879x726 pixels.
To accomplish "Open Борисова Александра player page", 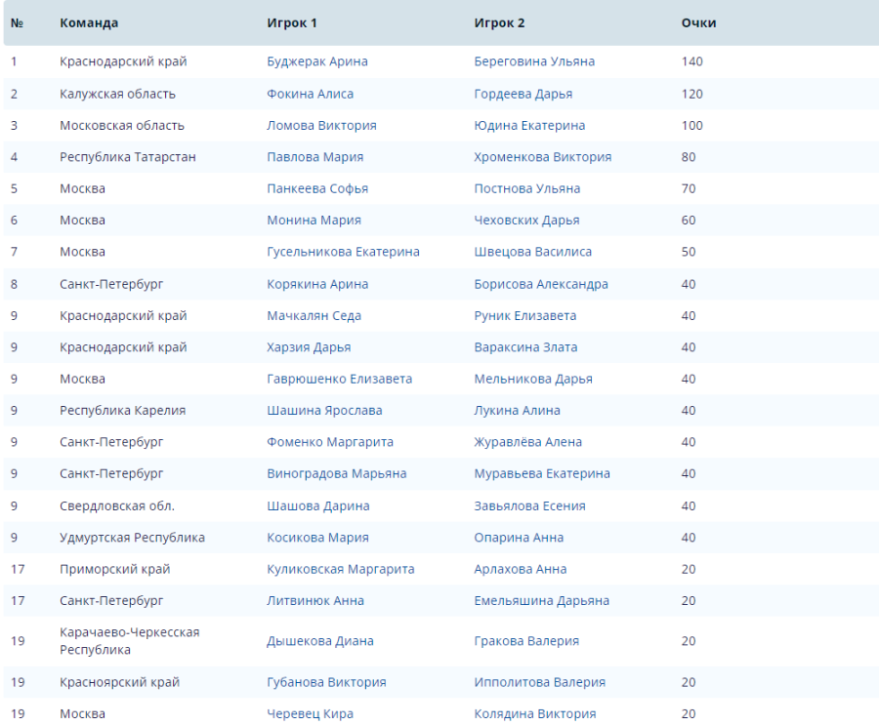I will (x=540, y=284).
